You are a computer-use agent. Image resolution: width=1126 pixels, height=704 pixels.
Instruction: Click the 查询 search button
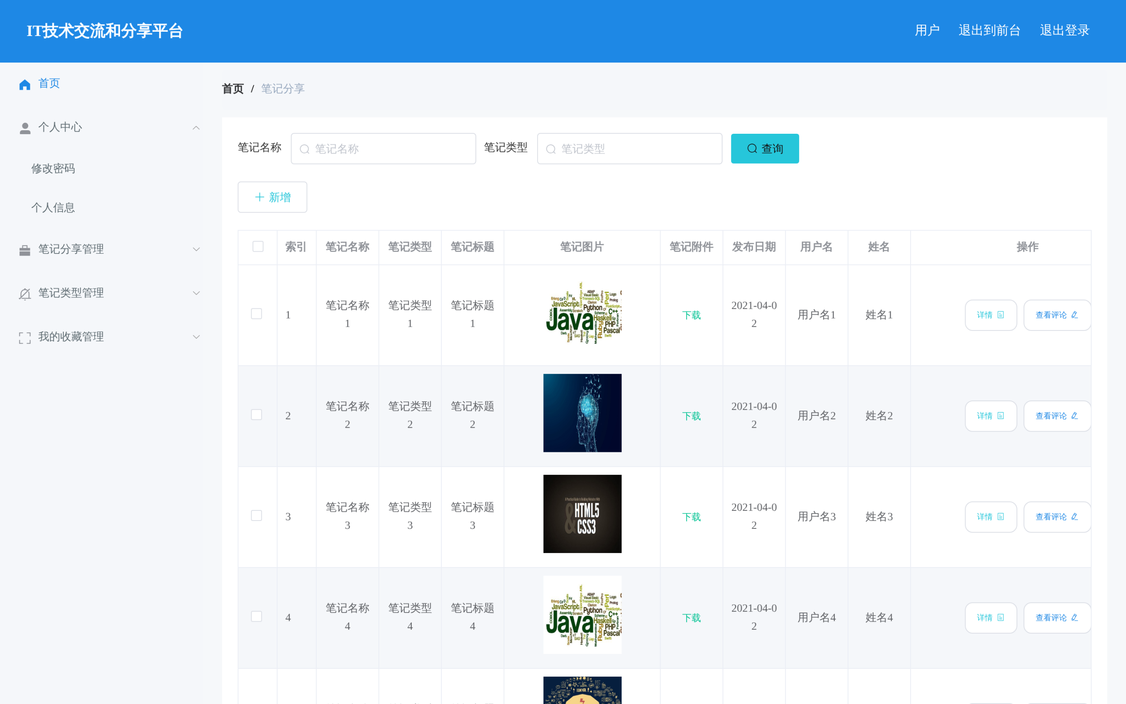(765, 149)
